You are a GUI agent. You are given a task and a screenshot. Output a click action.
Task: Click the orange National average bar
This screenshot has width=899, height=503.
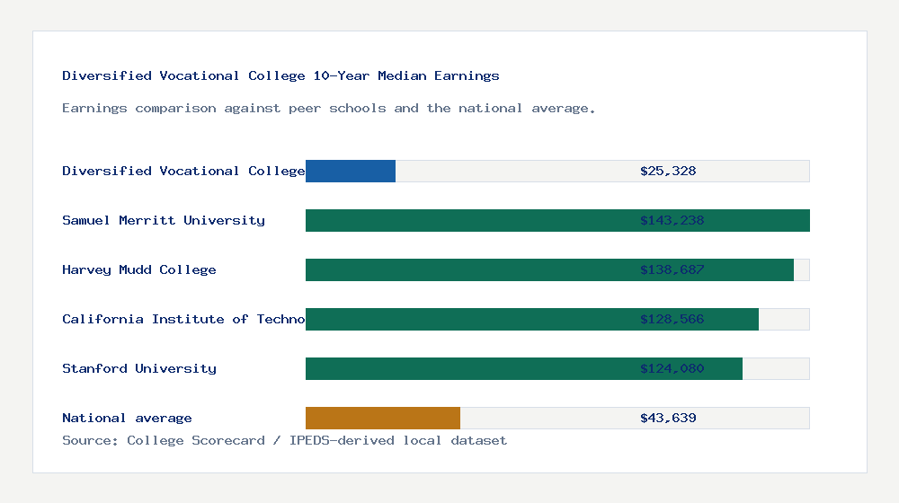point(383,419)
